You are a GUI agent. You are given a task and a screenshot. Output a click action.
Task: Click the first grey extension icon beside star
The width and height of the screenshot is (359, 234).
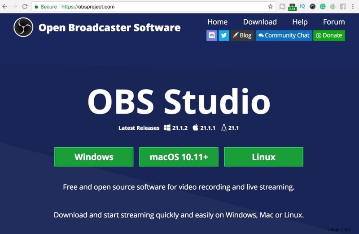tap(282, 7)
